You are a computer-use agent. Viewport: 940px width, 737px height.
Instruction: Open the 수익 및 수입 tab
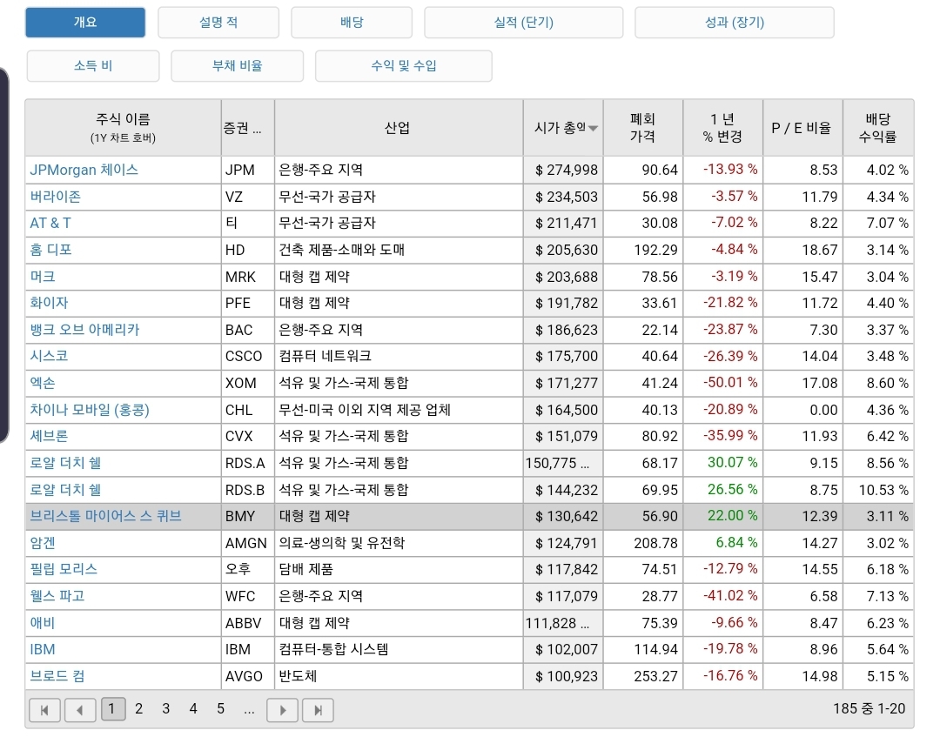pos(404,65)
